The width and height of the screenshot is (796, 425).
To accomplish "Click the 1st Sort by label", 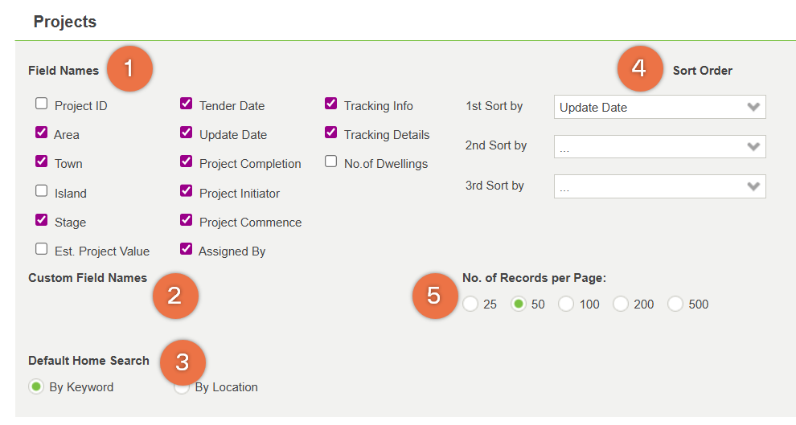I will 494,106.
